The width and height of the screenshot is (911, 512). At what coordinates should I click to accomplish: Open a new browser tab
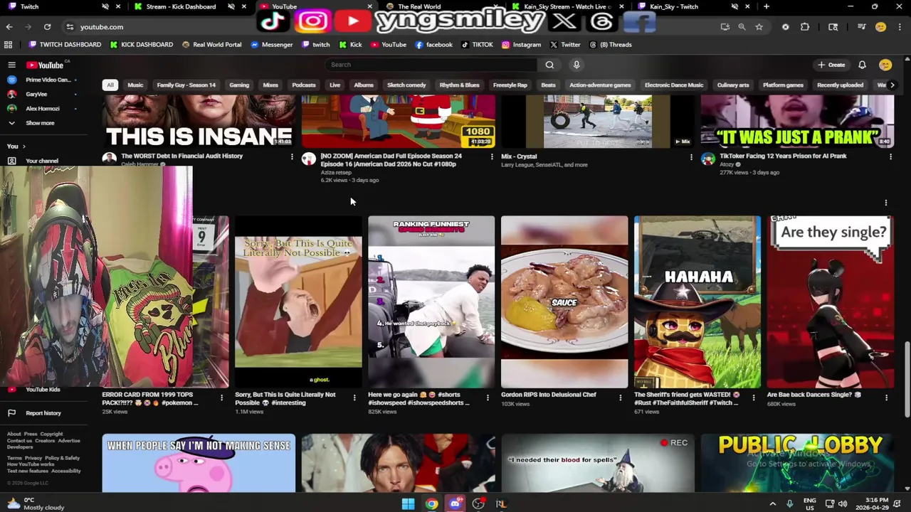coord(767,7)
